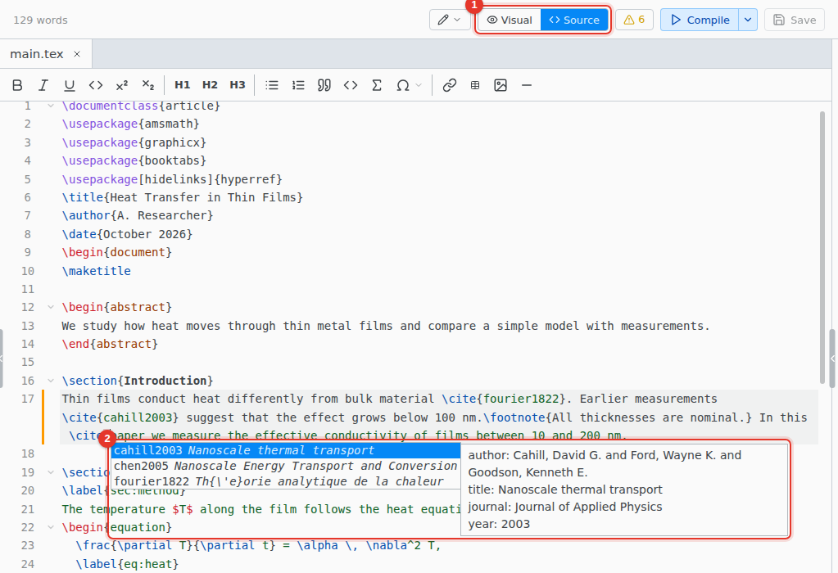
Task: Save the document
Action: [795, 20]
